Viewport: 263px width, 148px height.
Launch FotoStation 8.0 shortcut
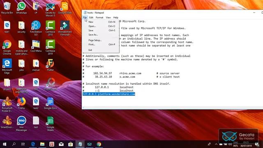point(36,28)
